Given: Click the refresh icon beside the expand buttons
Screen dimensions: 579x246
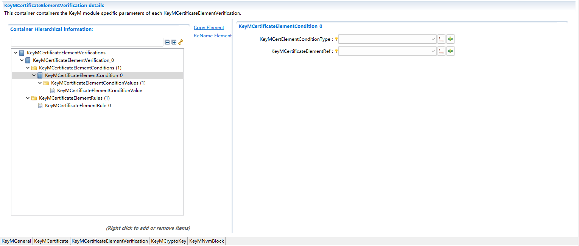Looking at the screenshot, I should (181, 42).
